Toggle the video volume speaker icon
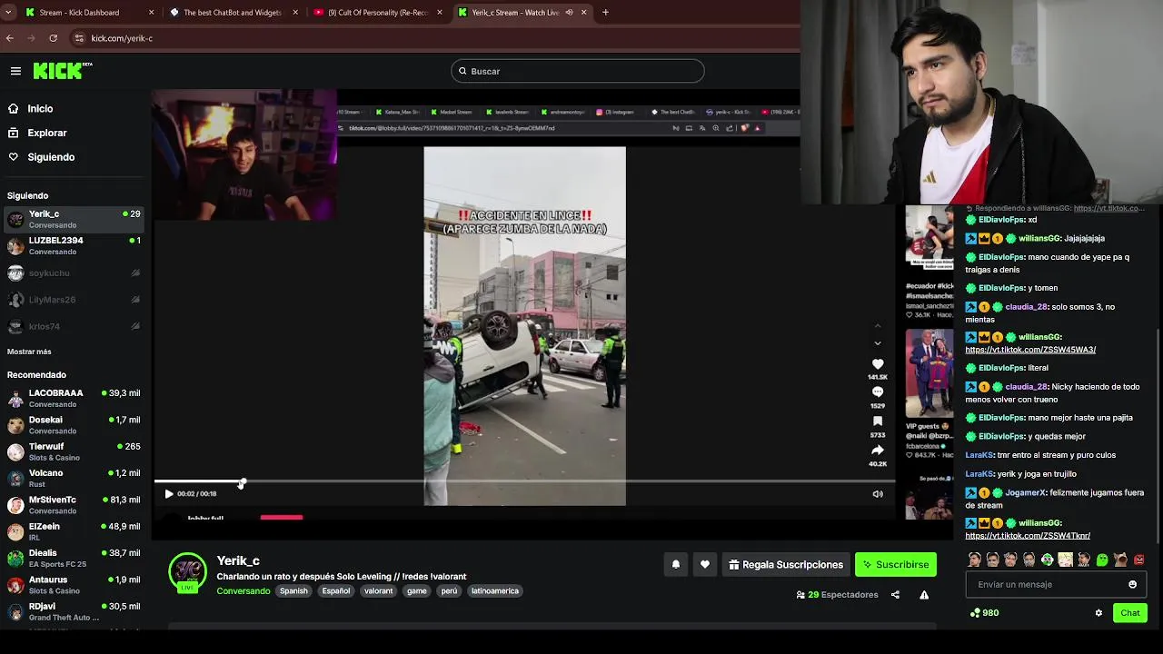This screenshot has height=654, width=1163. pos(878,494)
